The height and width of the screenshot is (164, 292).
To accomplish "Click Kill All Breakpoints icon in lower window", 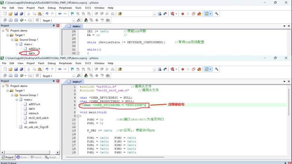I will coord(199,69).
